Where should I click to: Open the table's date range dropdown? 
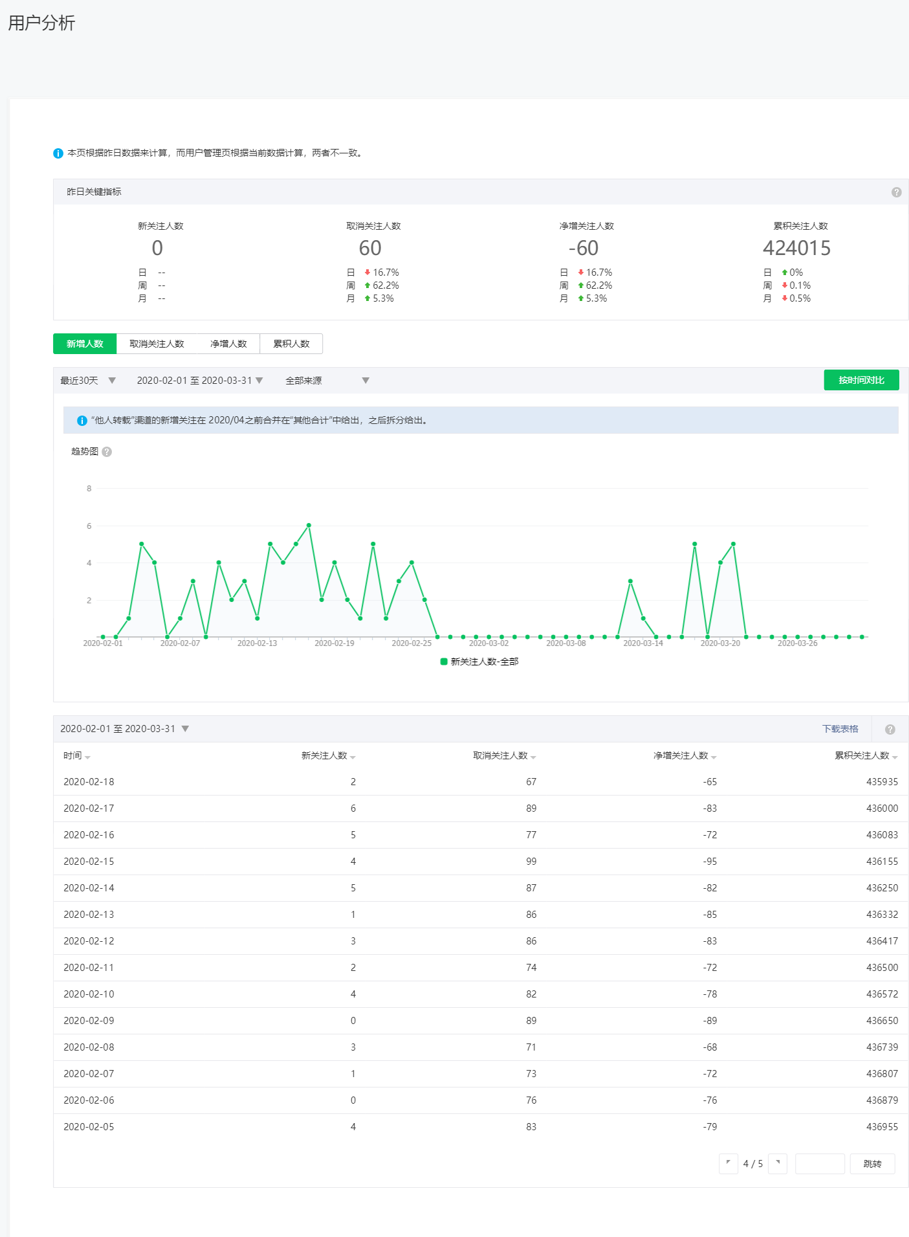tap(125, 729)
